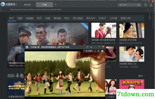This screenshot has height=99, width=155.
Task: Go back with the left arrow
Action: pos(3,10)
